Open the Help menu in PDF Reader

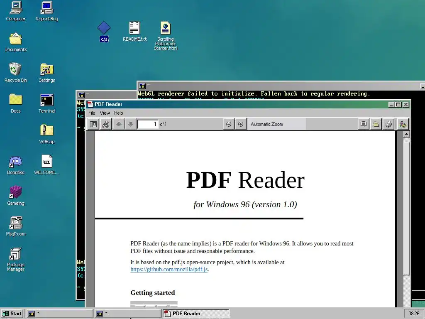[118, 113]
